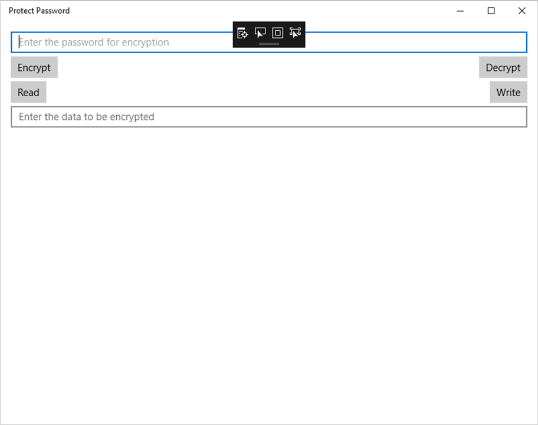Maximize the Protect Password window
Screen dimensions: 538x425
coord(491,11)
